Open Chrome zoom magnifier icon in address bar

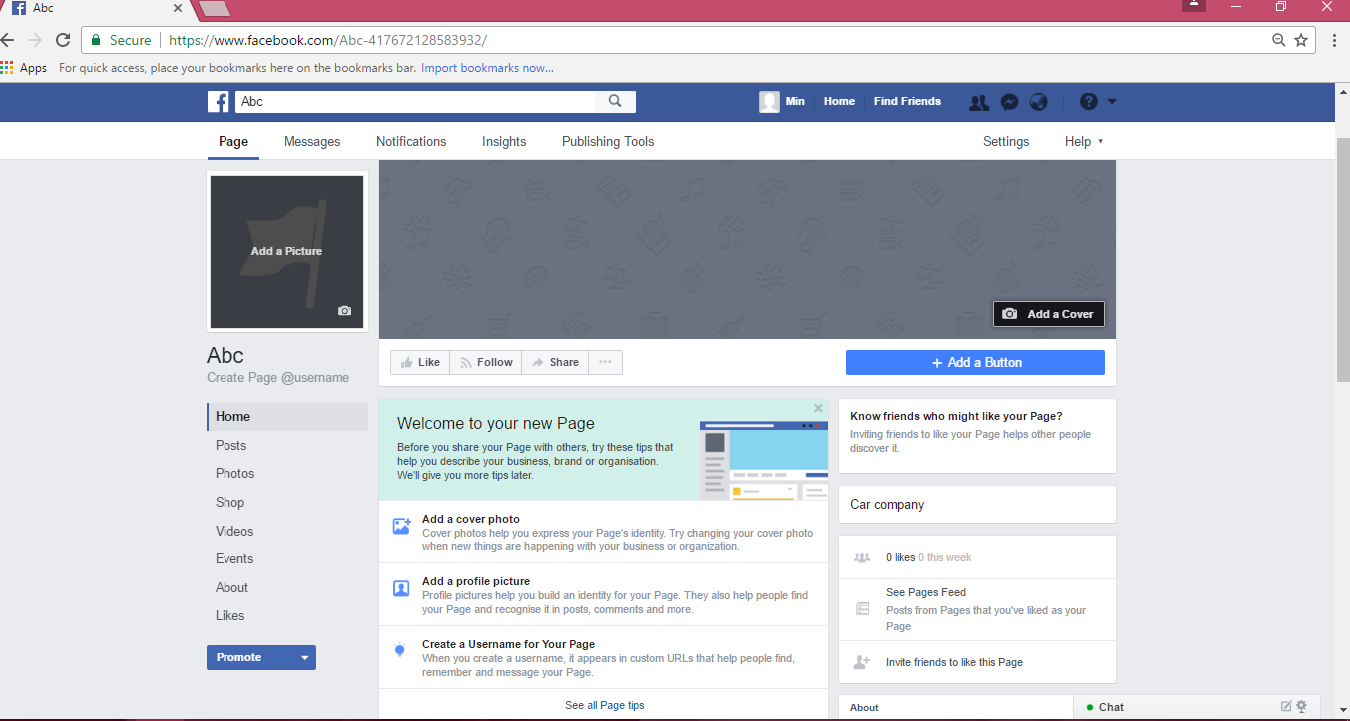[x=1278, y=40]
